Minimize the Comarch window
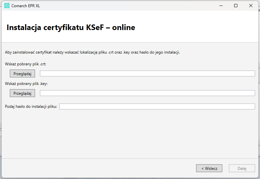 pos(221,6)
